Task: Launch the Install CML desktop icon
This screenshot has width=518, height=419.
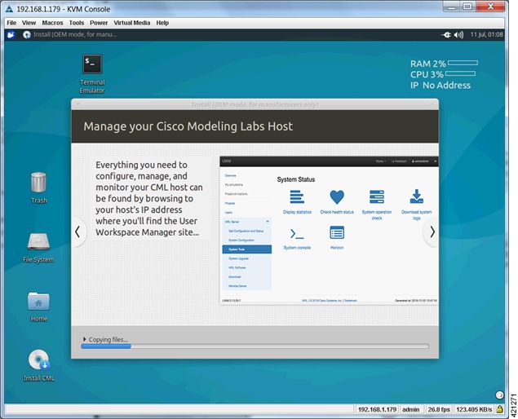Action: pos(38,359)
